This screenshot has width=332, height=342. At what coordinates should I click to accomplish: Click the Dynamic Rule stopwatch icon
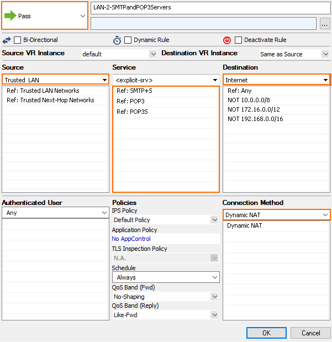pyautogui.click(x=117, y=40)
